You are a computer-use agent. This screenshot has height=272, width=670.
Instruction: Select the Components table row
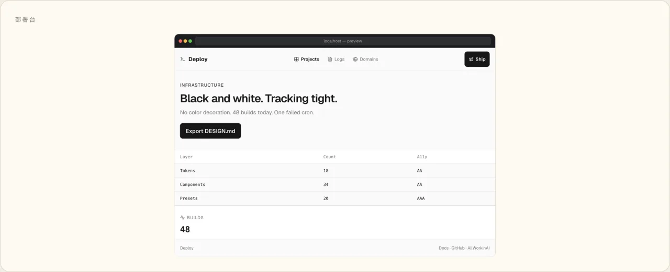tap(335, 184)
